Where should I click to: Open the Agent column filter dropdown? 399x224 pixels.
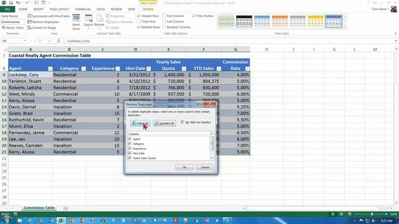tap(50, 68)
